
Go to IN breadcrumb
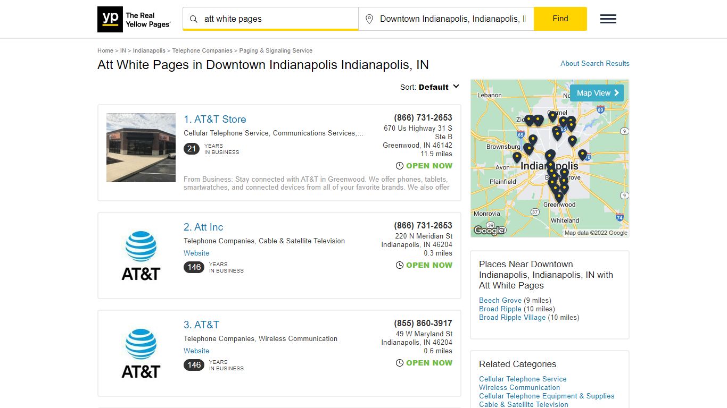[x=123, y=50]
